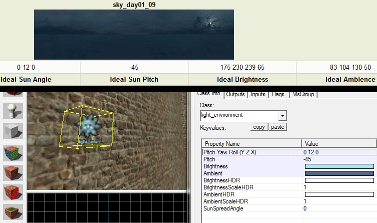This screenshot has width=377, height=223.
Task: Click the BrightnessHDR white color swatch
Action: click(339, 180)
